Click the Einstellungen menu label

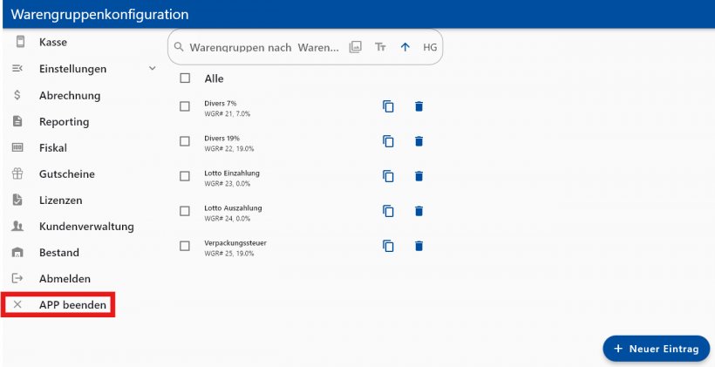72,69
